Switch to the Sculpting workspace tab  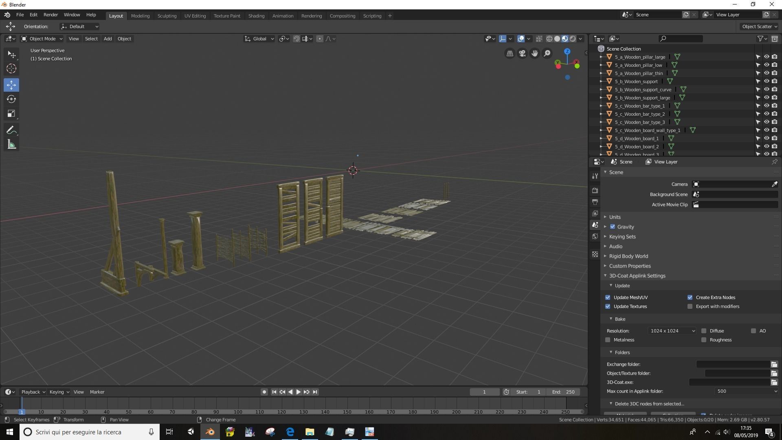tap(167, 16)
